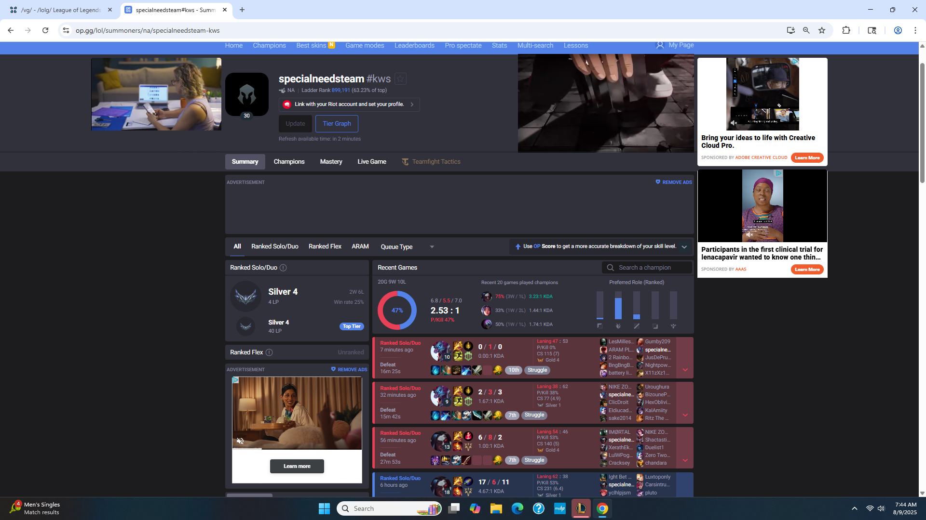Viewport: 926px width, 520px height.
Task: Select the Ranked Solo/Duo filter tab
Action: pos(275,247)
